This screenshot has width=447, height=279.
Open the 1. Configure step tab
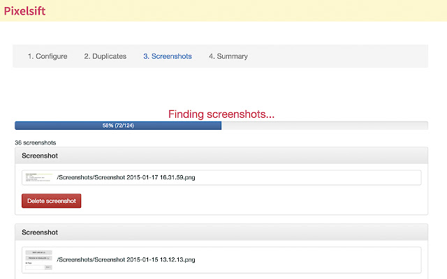47,56
